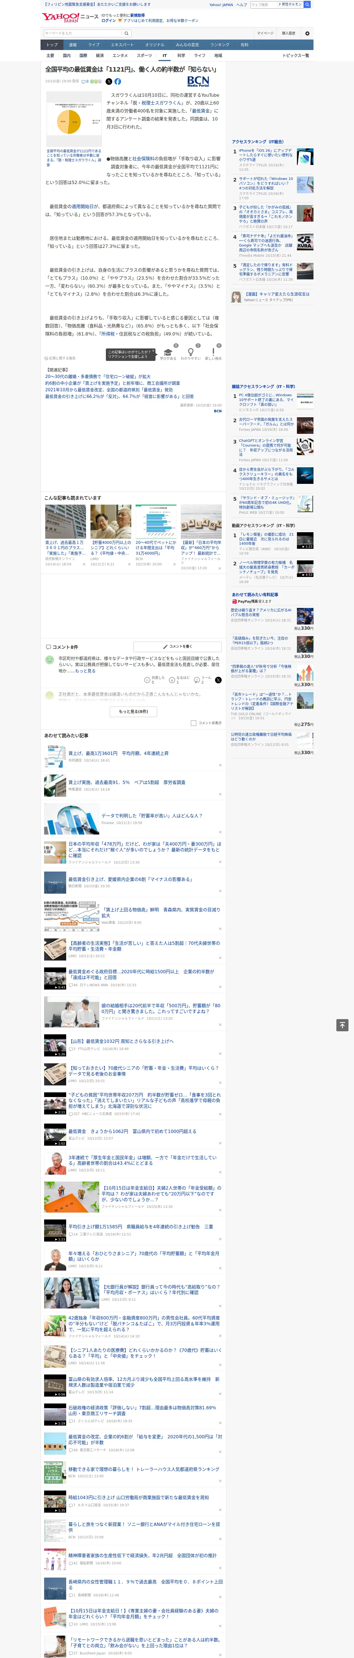Click the コメントを書く button
This screenshot has width=354, height=1658.
pyautogui.click(x=177, y=647)
